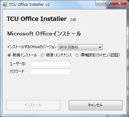Click the インストール button
The height and width of the screenshot is (117, 129).
coord(33,105)
